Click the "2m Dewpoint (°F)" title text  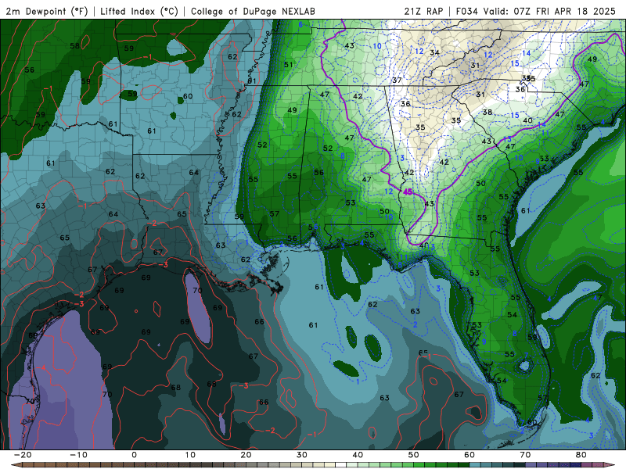point(47,11)
